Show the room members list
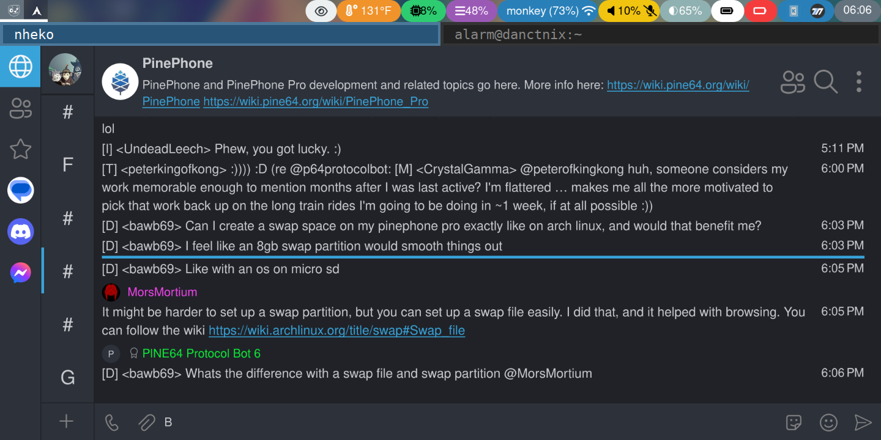The height and width of the screenshot is (440, 881). point(793,82)
